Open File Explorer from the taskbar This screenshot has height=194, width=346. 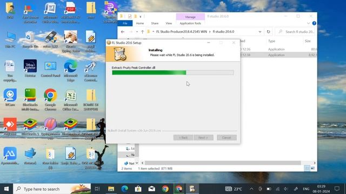[x=111, y=189]
